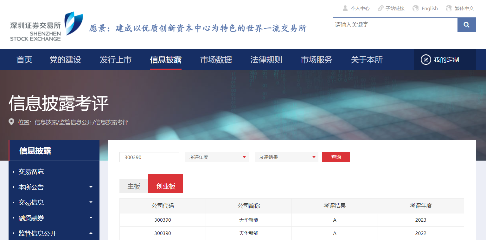Screen dimensions: 486x240
Task: Click the magnifier search button
Action: click(x=466, y=25)
